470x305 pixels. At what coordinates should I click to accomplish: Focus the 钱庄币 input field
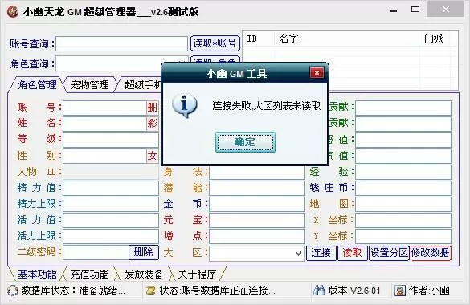click(403, 188)
